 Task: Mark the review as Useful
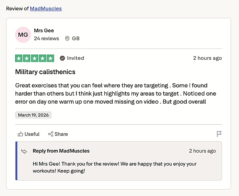tap(32, 134)
